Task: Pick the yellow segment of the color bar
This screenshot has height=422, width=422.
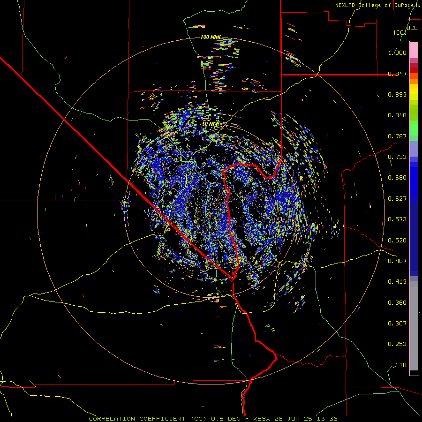Action: point(414,92)
